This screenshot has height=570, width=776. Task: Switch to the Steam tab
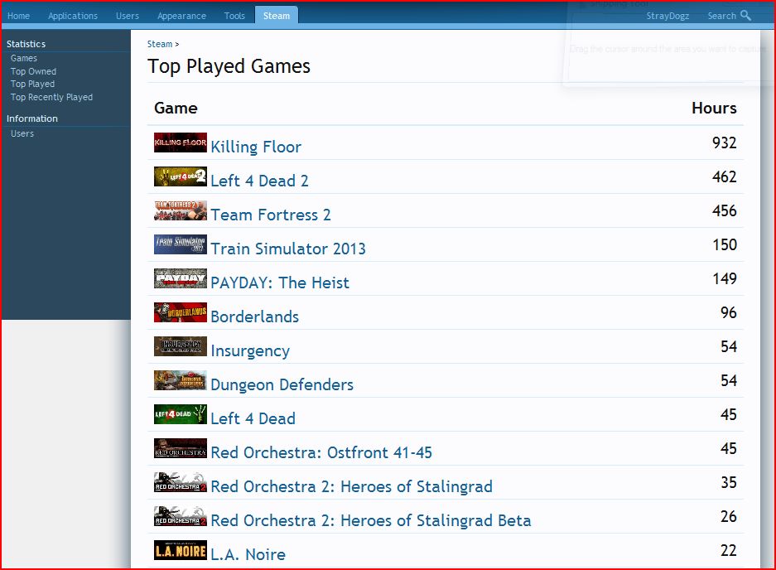click(x=277, y=16)
